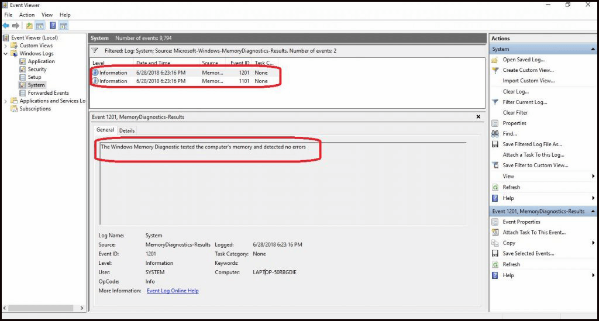Click computer name LAPTOP-50RBGDIE

pos(274,272)
